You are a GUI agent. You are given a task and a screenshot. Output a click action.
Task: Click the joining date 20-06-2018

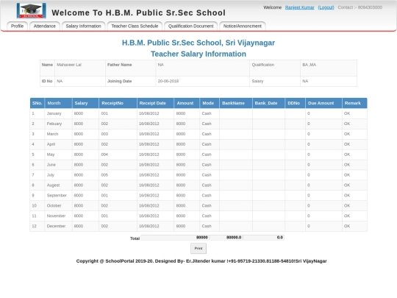[168, 81]
